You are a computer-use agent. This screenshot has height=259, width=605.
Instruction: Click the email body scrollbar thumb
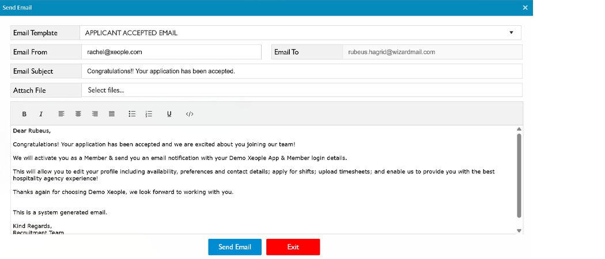[x=519, y=176]
